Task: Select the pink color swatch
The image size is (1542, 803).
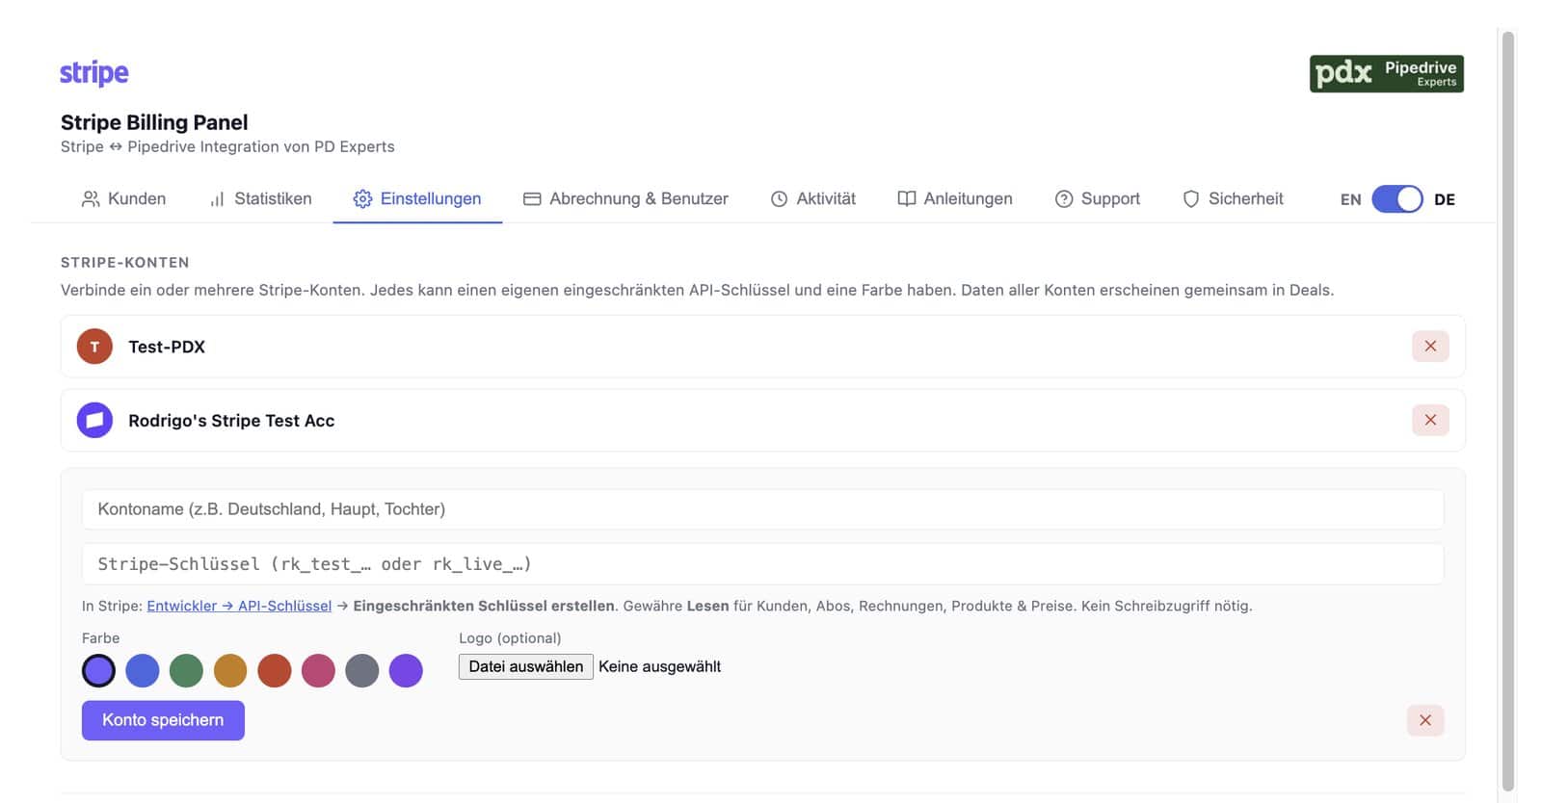Action: point(318,670)
